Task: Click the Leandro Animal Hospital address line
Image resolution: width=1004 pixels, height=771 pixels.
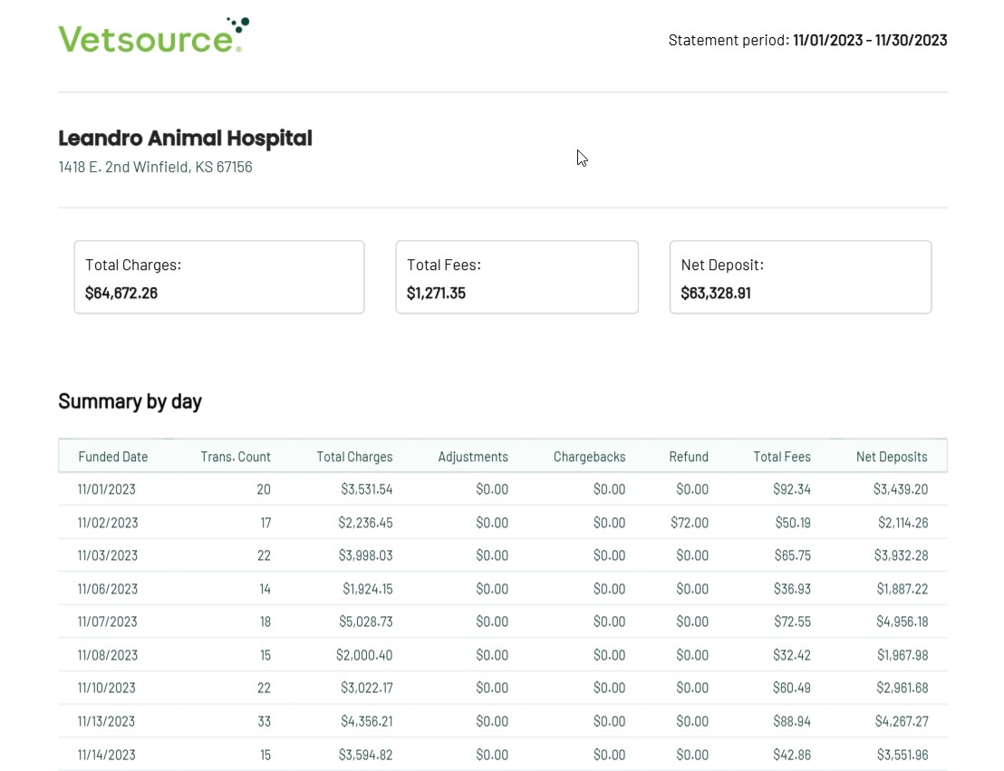Action: pyautogui.click(x=155, y=167)
